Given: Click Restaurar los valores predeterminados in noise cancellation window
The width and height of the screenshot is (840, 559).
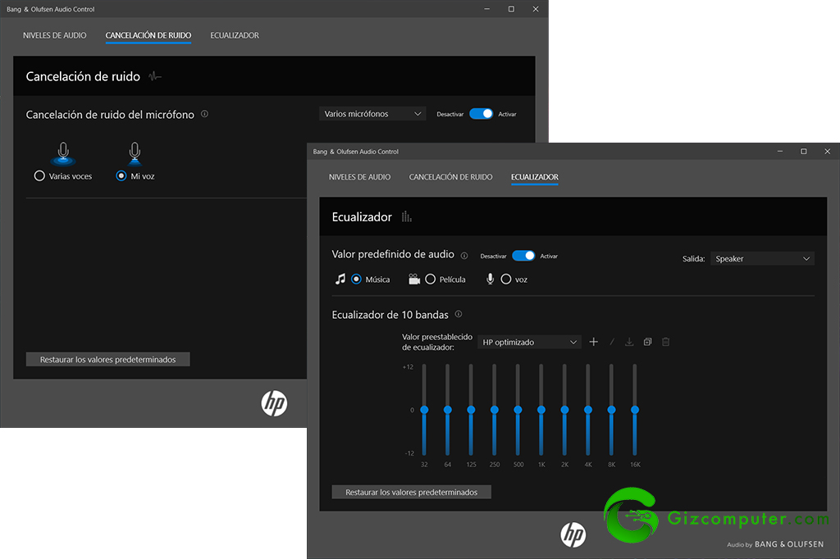Looking at the screenshot, I should [107, 359].
